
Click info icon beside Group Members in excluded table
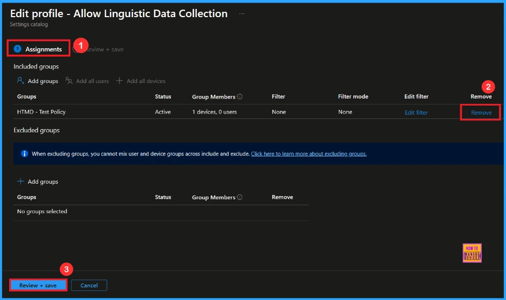click(x=240, y=198)
